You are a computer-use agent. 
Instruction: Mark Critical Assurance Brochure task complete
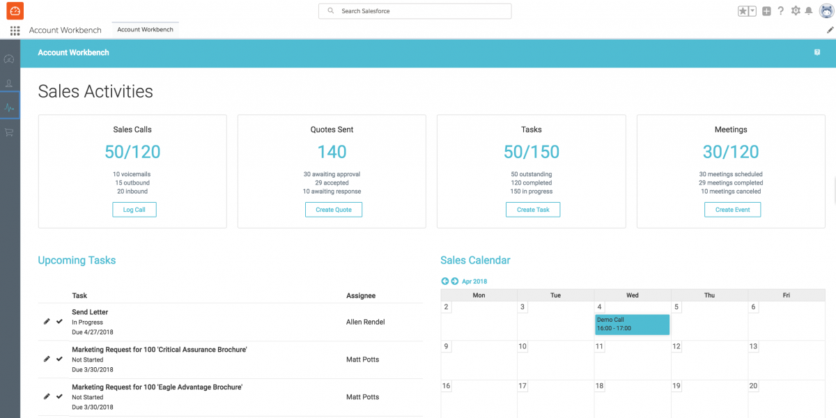pos(59,359)
